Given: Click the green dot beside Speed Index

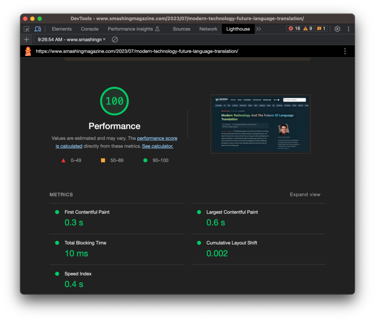Looking at the screenshot, I should (x=57, y=274).
